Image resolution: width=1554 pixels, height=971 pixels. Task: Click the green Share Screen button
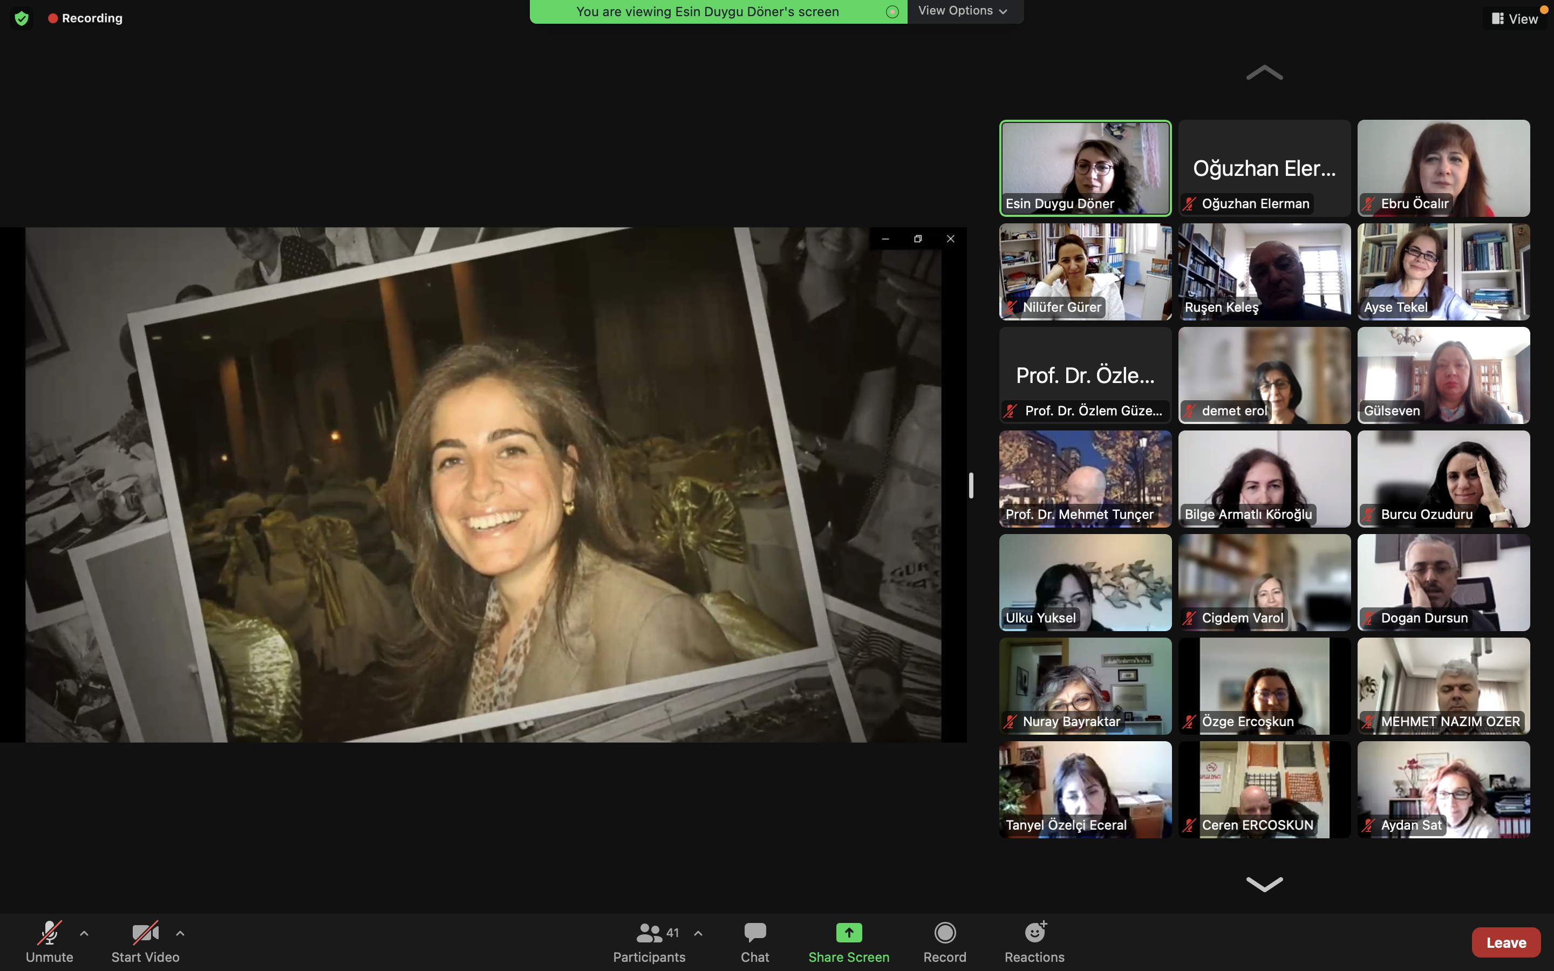pyautogui.click(x=849, y=942)
